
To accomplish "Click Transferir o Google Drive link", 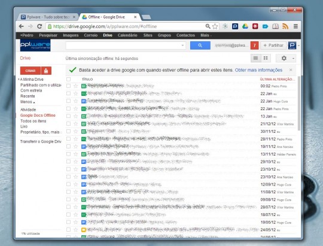I will point(41,142).
